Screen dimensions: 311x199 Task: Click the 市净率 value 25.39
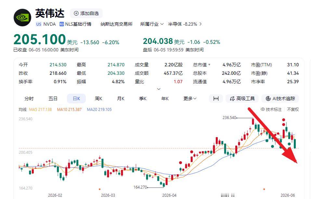point(293,82)
